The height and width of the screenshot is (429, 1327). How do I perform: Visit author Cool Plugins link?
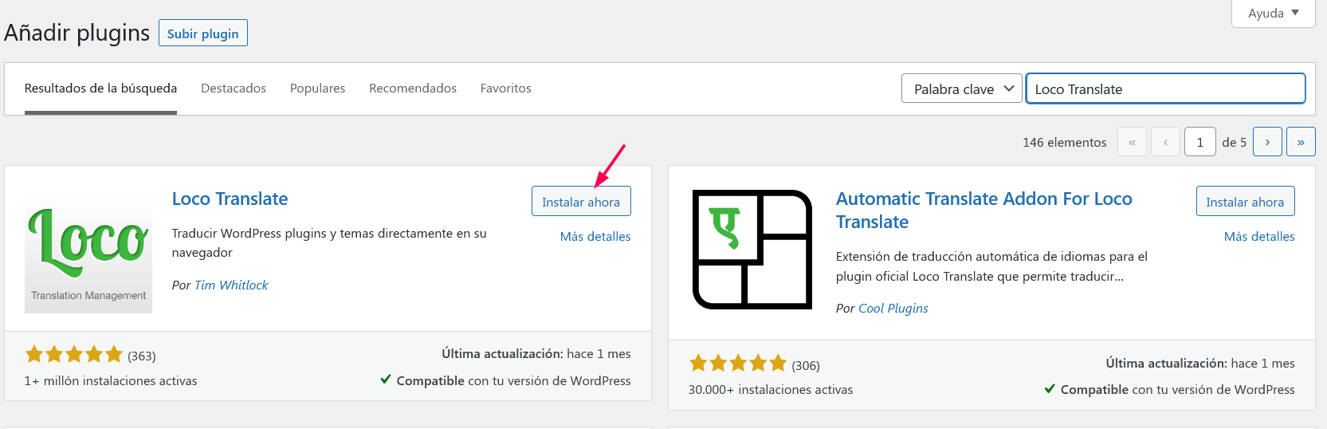pyautogui.click(x=893, y=308)
